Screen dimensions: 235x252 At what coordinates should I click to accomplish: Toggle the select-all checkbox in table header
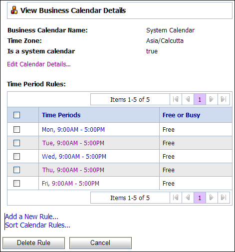pos(16,115)
